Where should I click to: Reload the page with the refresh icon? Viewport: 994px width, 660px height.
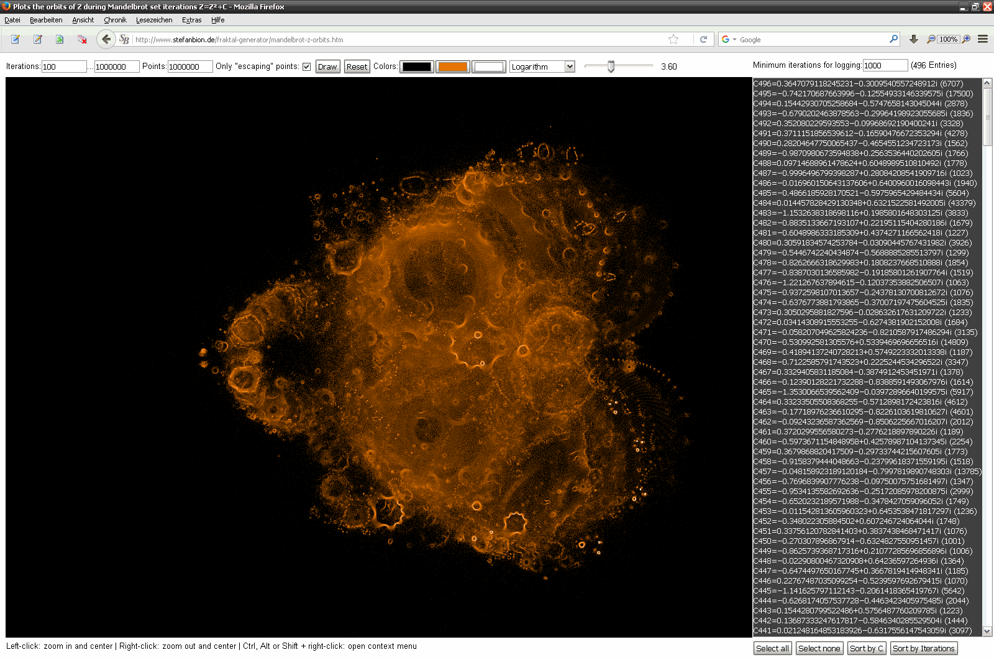click(x=703, y=39)
